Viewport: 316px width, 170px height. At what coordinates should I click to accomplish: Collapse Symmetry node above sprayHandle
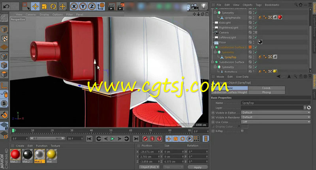coord(215,13)
